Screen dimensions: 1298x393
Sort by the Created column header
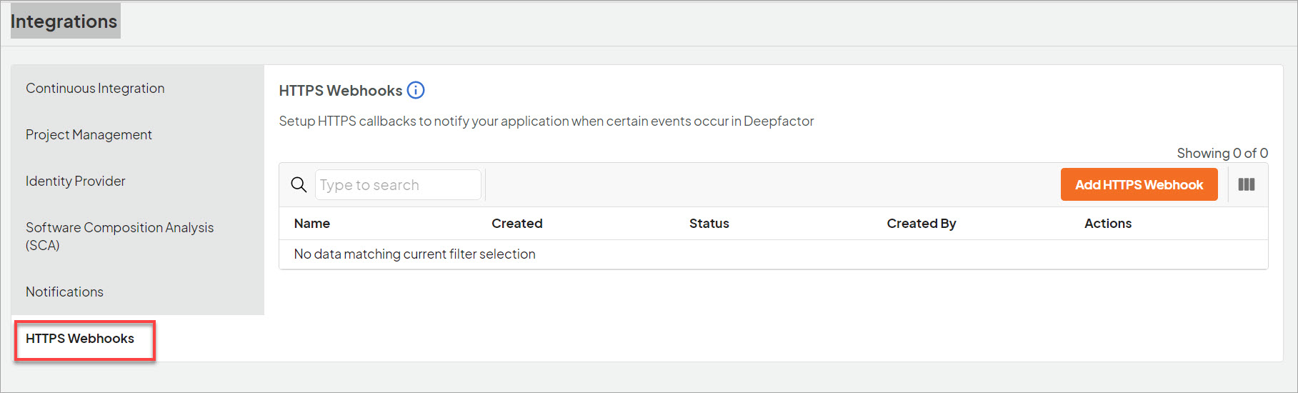tap(517, 223)
